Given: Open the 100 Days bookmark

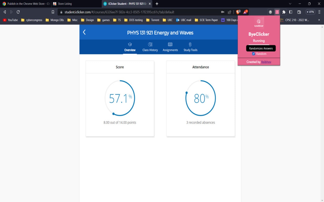Looking at the screenshot, I should [229, 20].
